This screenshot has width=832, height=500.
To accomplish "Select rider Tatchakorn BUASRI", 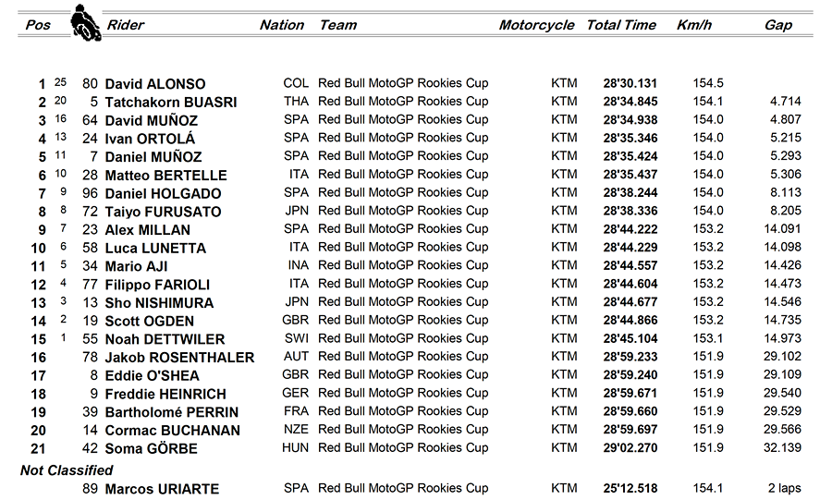I will point(171,103).
